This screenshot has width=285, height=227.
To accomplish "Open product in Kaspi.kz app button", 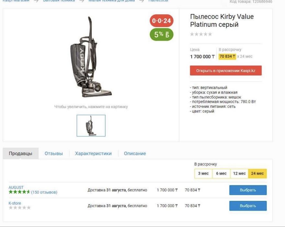I will pos(226,70).
